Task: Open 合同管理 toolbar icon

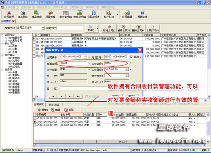Action: point(9,14)
